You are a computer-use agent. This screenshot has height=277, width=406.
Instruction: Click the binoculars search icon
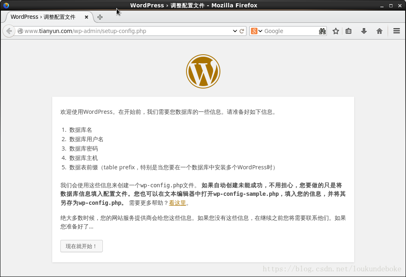click(322, 31)
